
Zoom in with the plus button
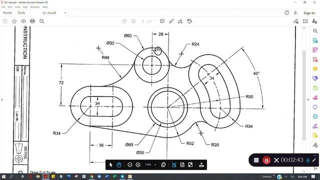pos(138,164)
